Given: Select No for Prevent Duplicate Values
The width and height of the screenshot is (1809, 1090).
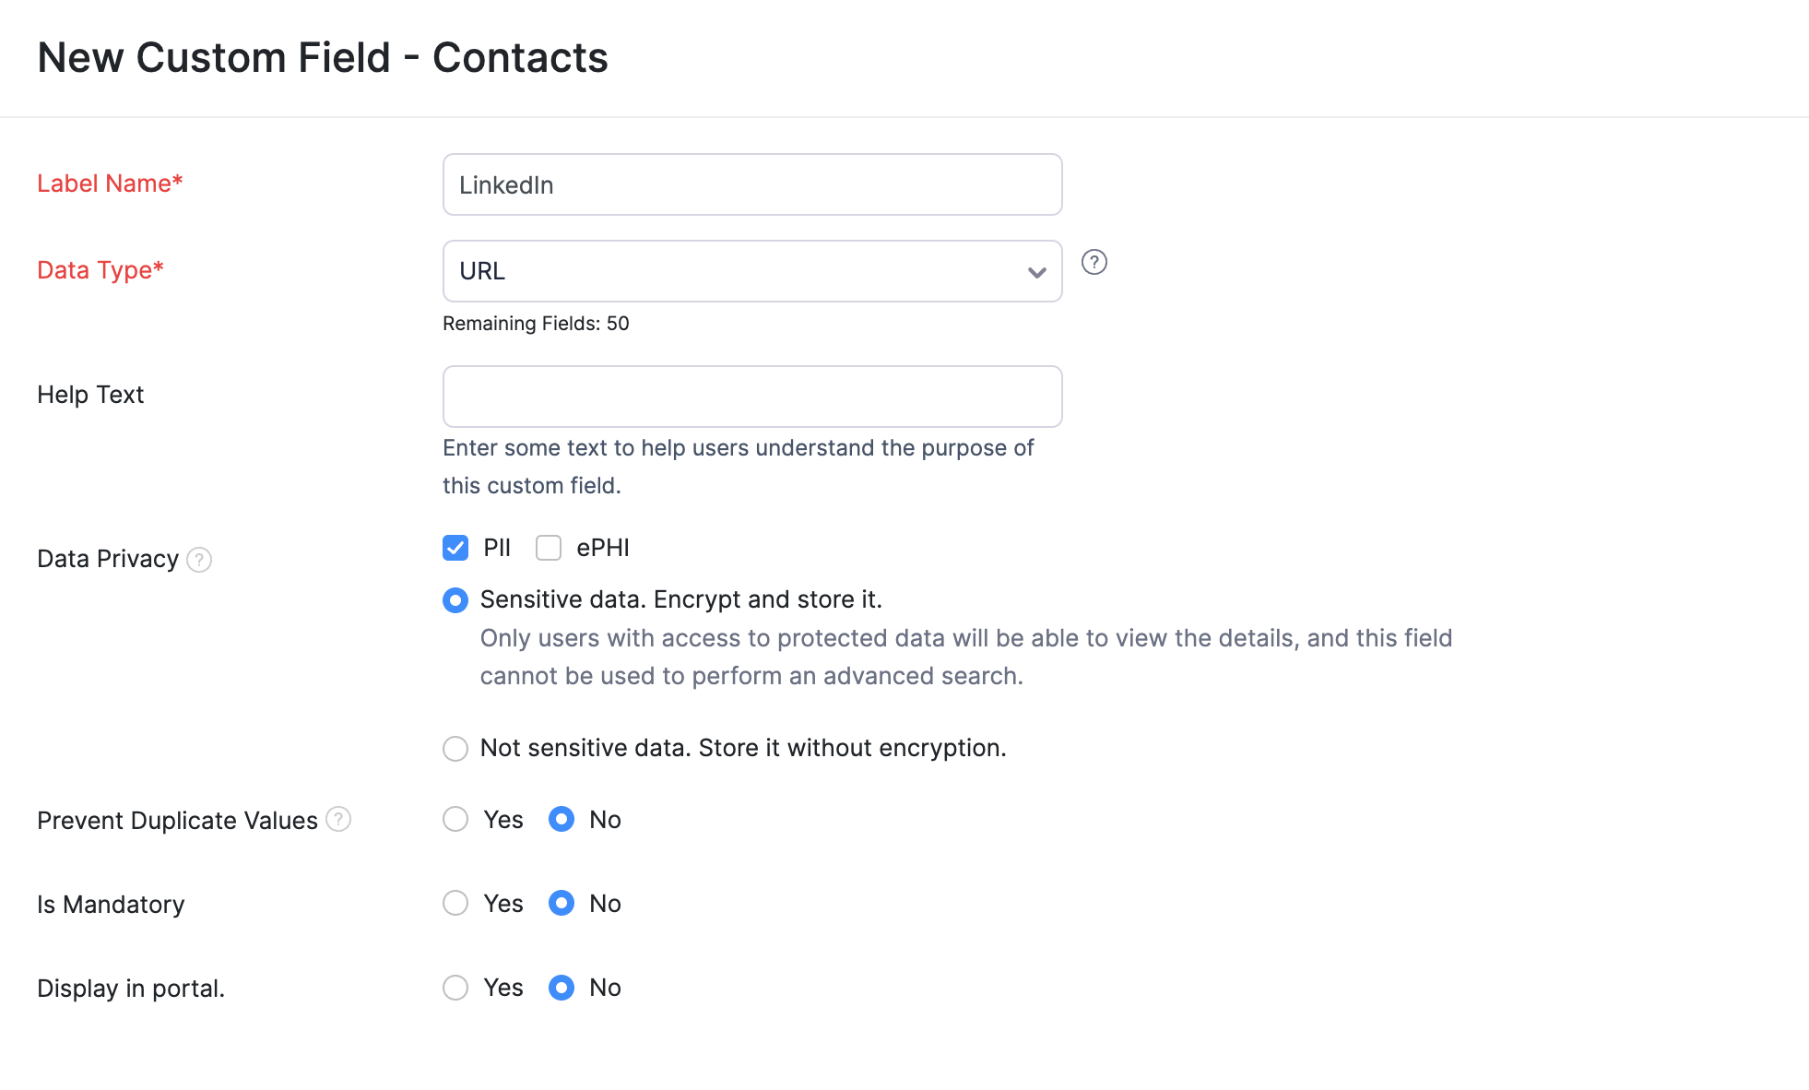Looking at the screenshot, I should [561, 819].
